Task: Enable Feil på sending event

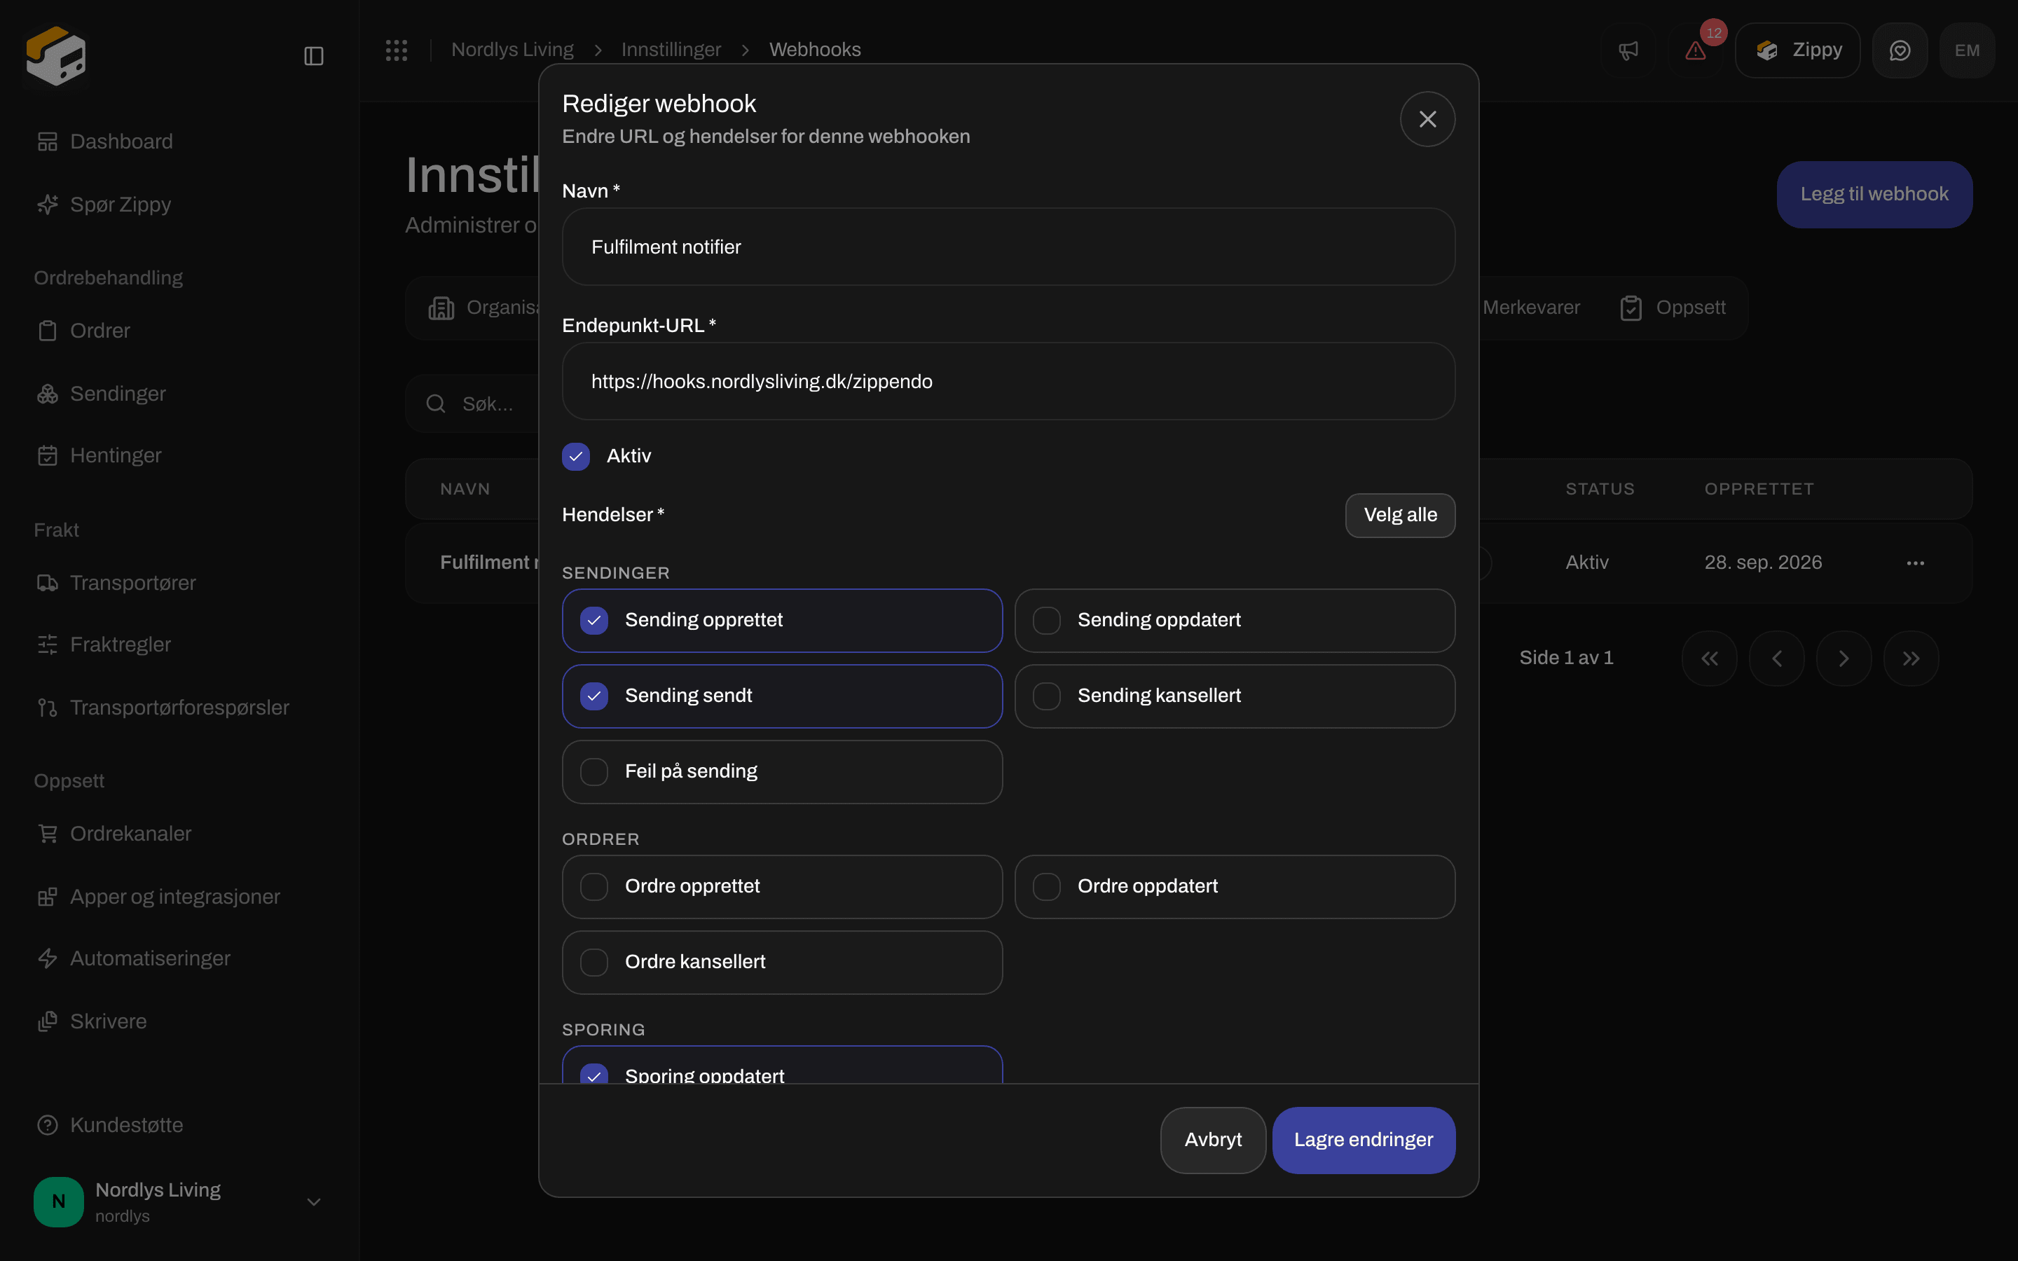Action: (781, 772)
